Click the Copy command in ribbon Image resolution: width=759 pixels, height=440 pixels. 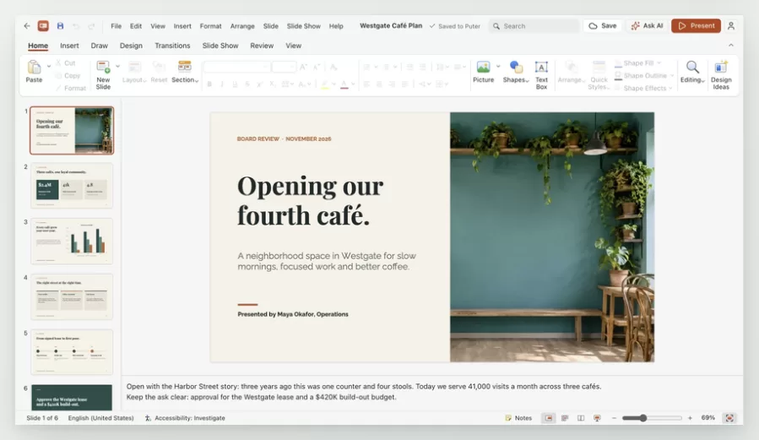68,75
